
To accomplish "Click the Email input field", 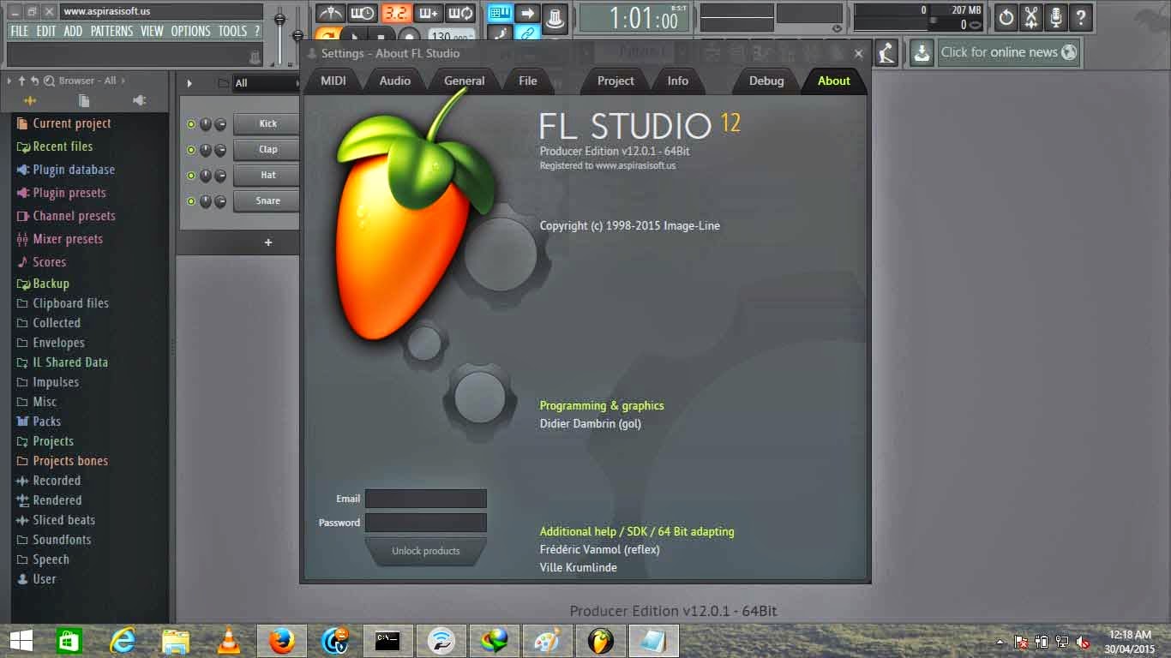I will pyautogui.click(x=426, y=499).
